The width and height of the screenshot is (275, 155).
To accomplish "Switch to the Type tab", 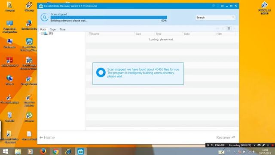I will [53, 29].
